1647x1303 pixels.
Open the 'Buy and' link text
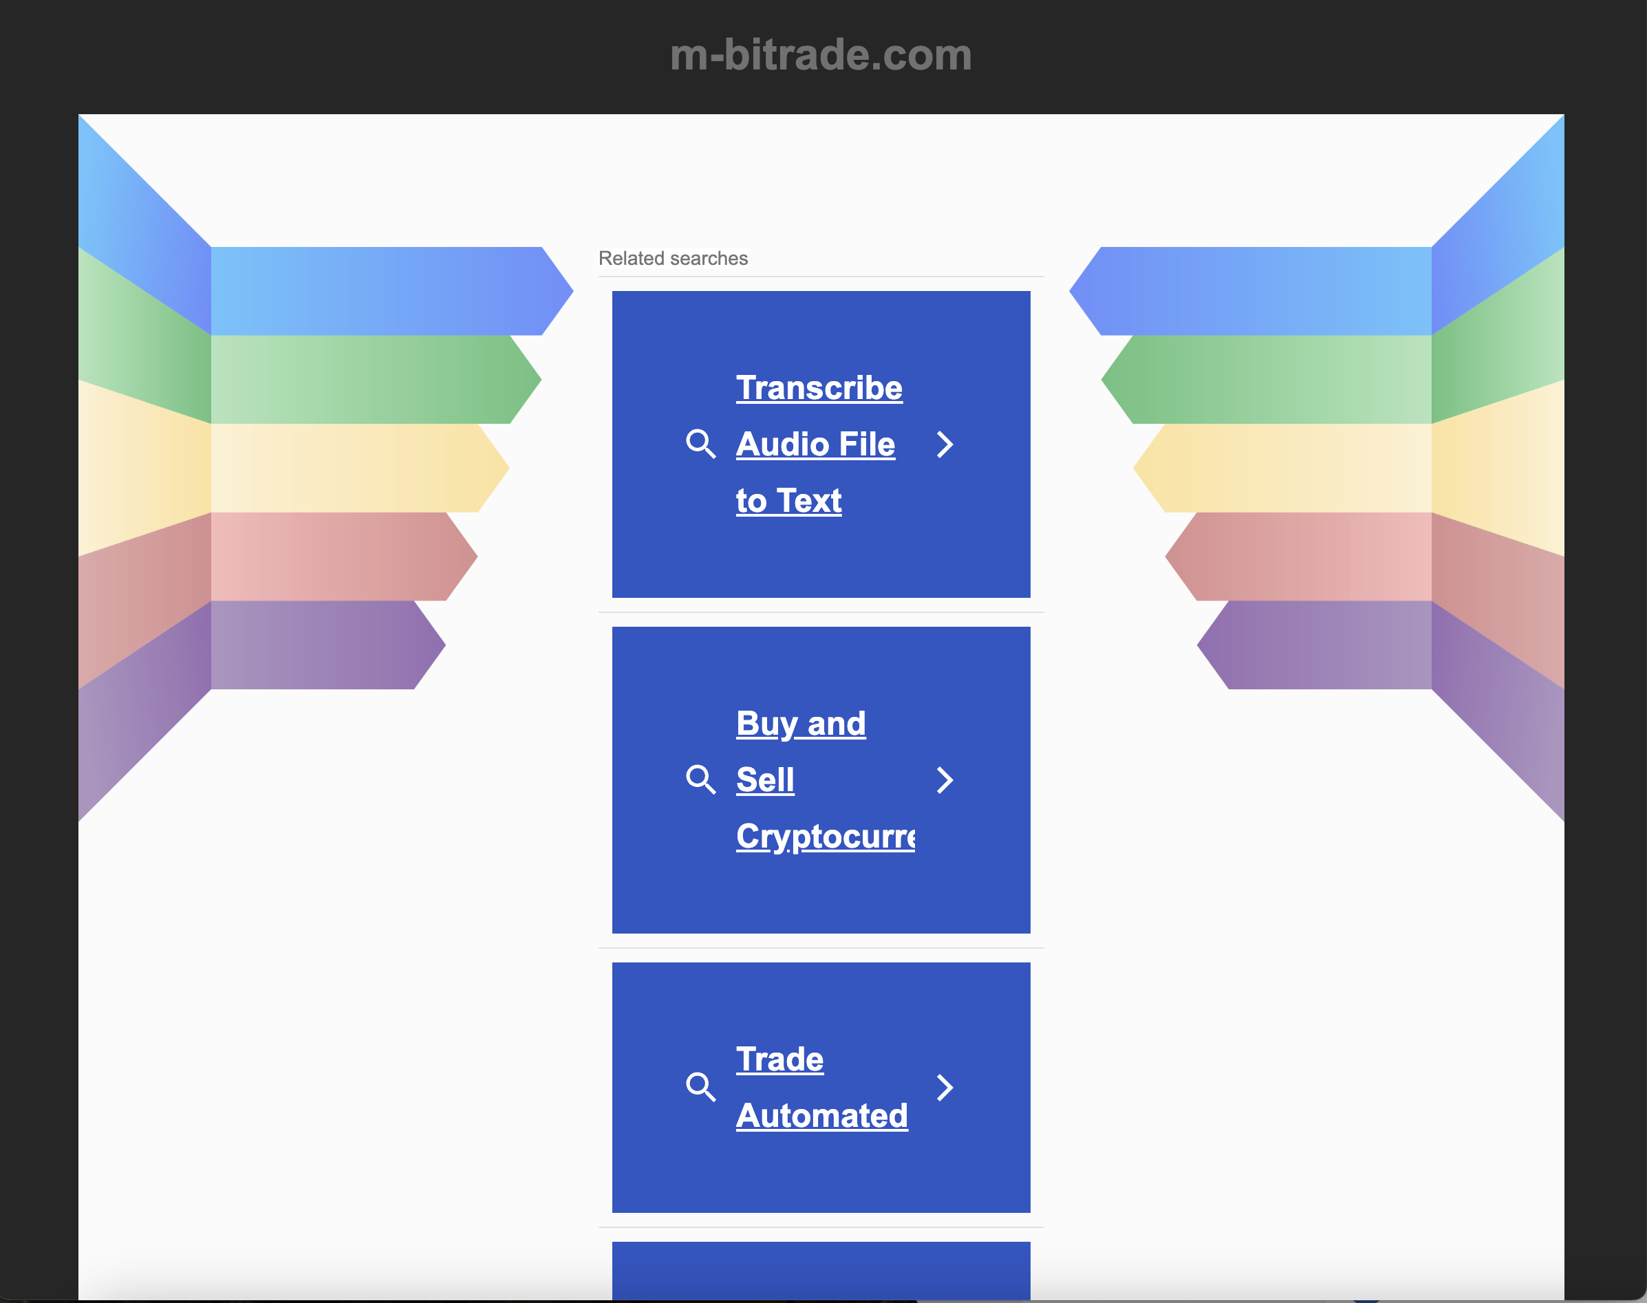800,724
